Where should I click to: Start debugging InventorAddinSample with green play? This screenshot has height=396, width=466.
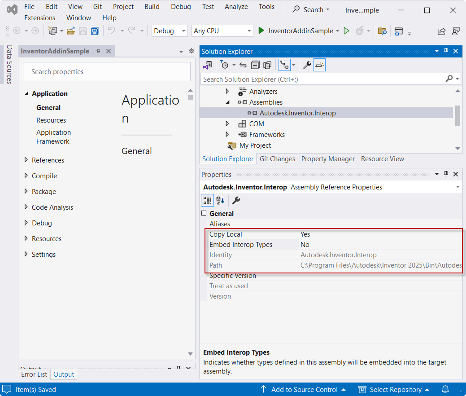[261, 31]
